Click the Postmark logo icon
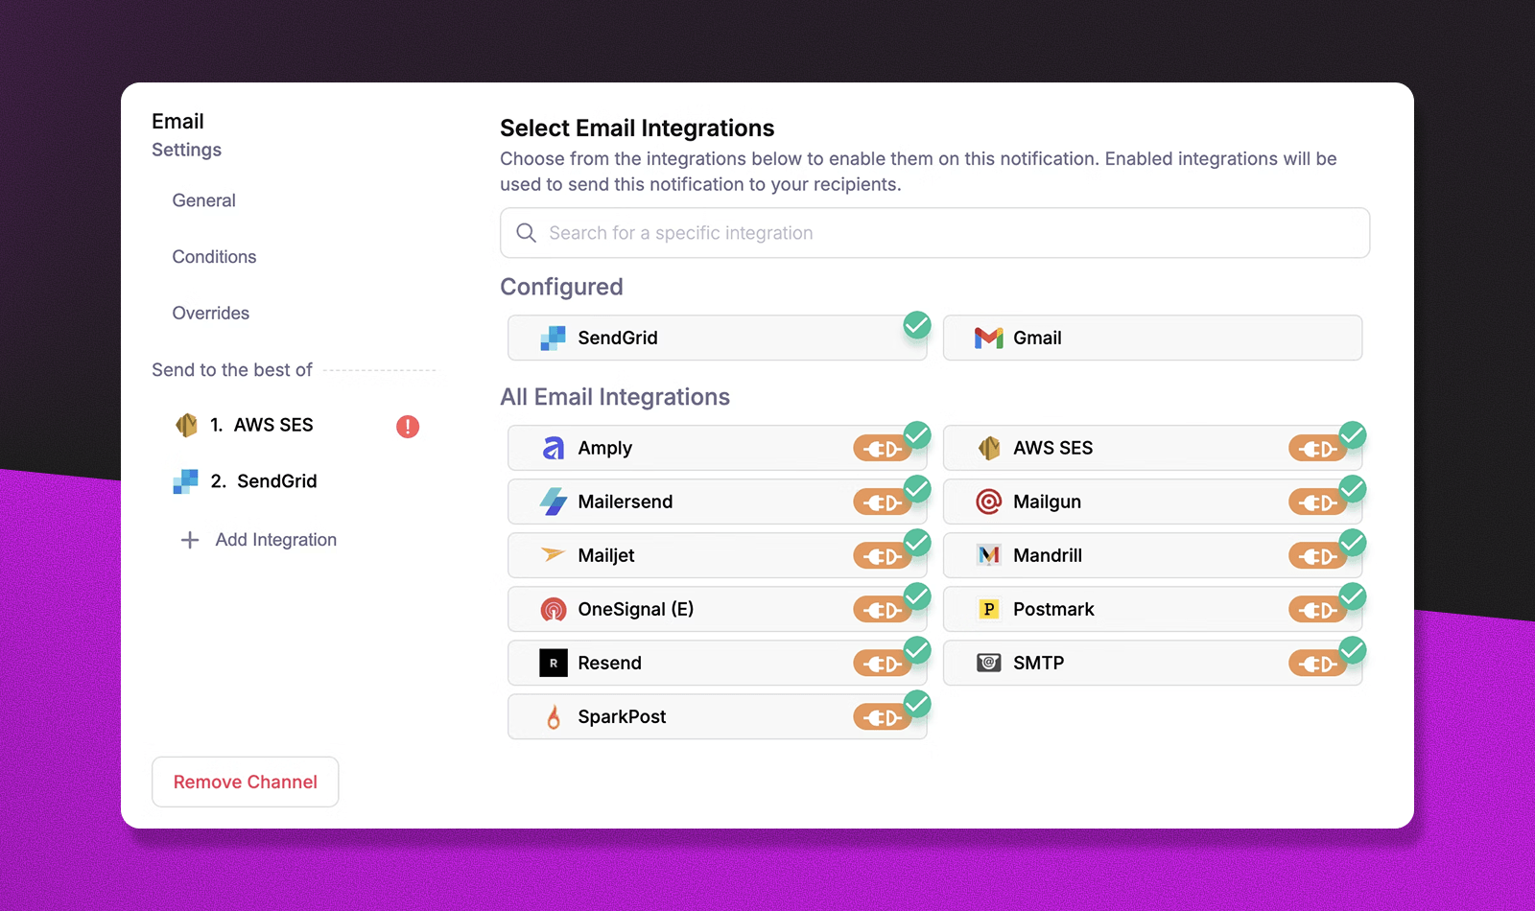 tap(988, 609)
